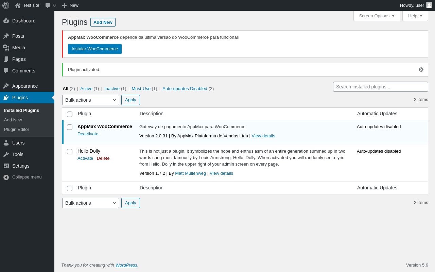435x272 pixels.
Task: Focus the Search installed plugins field
Action: (381, 87)
